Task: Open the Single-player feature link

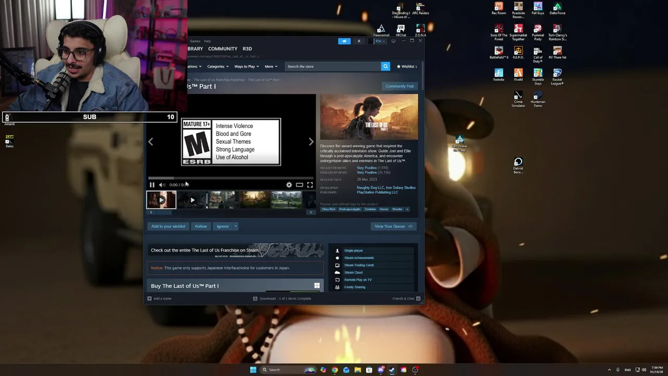Action: [x=353, y=251]
